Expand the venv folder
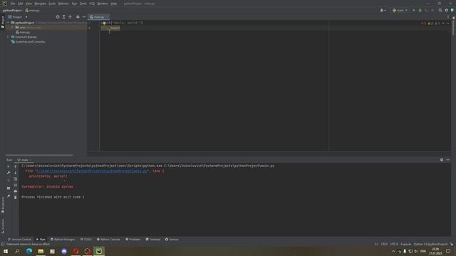 point(13,27)
